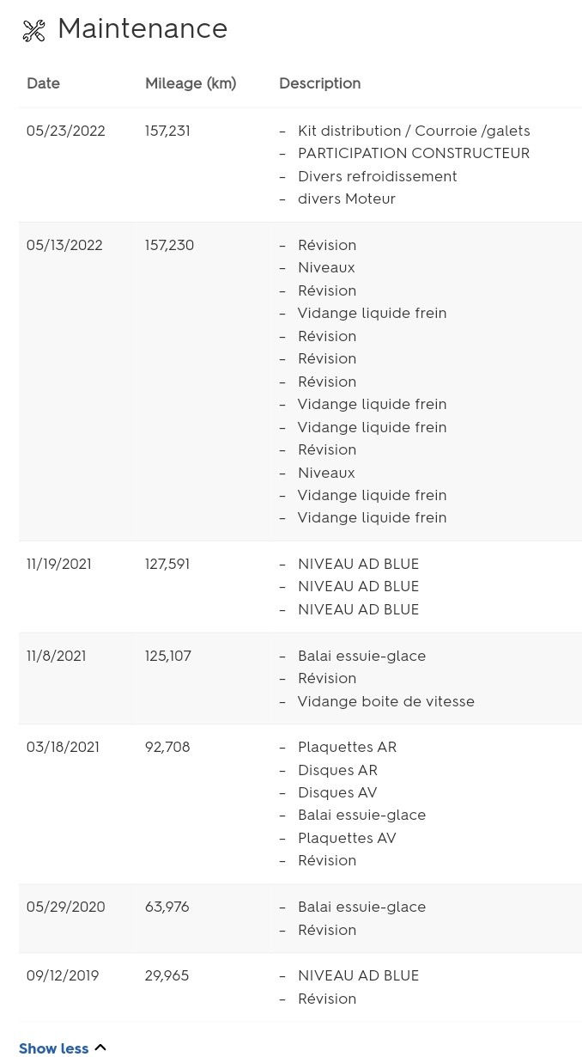This screenshot has width=582, height=1057.
Task: Select the 05/13/2022 date entry
Action: 64,245
